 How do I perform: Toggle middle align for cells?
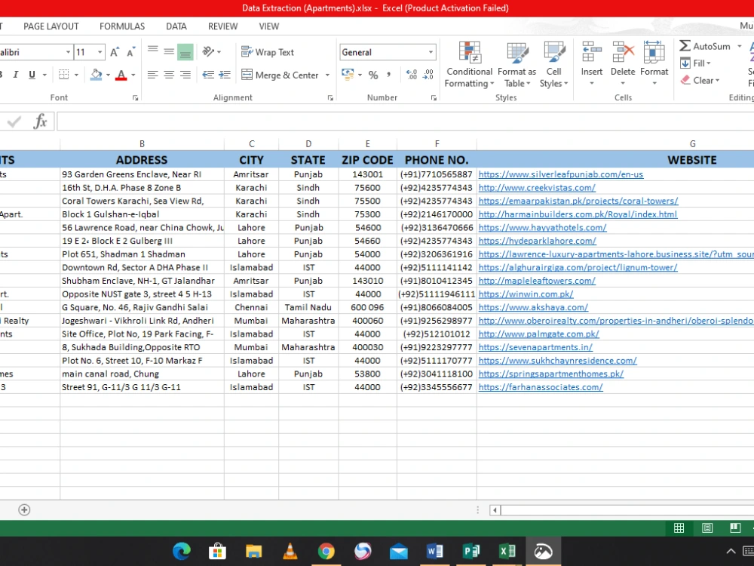coord(169,51)
